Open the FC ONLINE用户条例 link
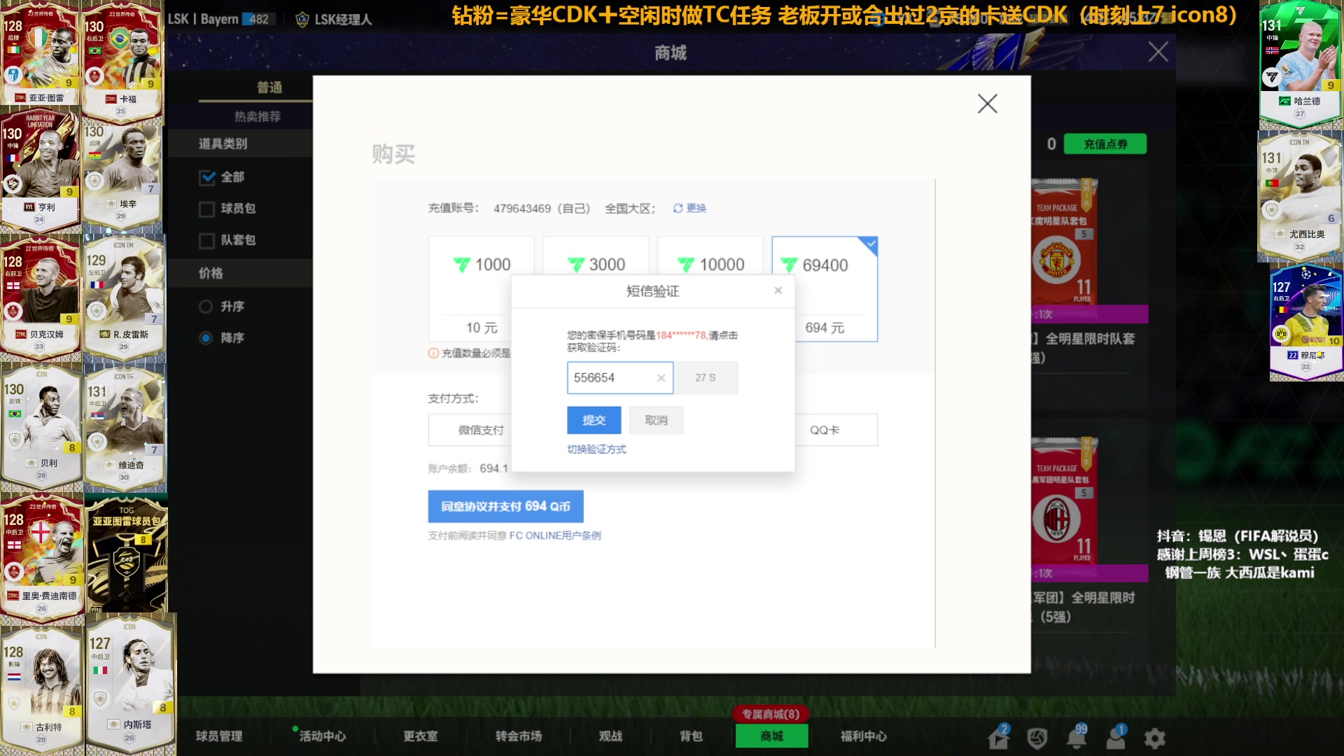Image resolution: width=1344 pixels, height=756 pixels. coord(555,535)
